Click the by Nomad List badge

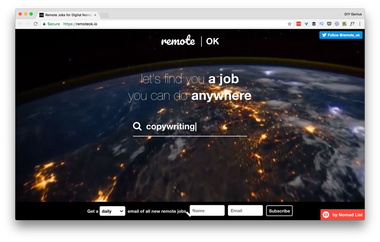coord(342,214)
